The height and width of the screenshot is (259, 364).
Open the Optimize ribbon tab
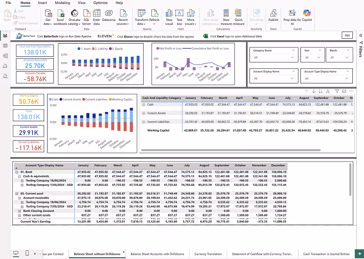tap(100, 3)
